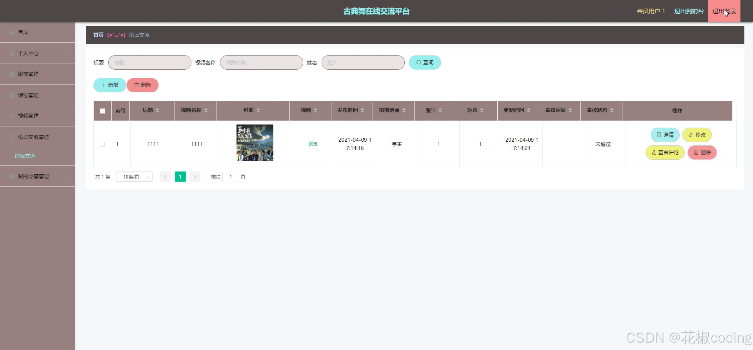Click the 索引 column header
Image resolution: width=753 pixels, height=350 pixels.
point(120,111)
